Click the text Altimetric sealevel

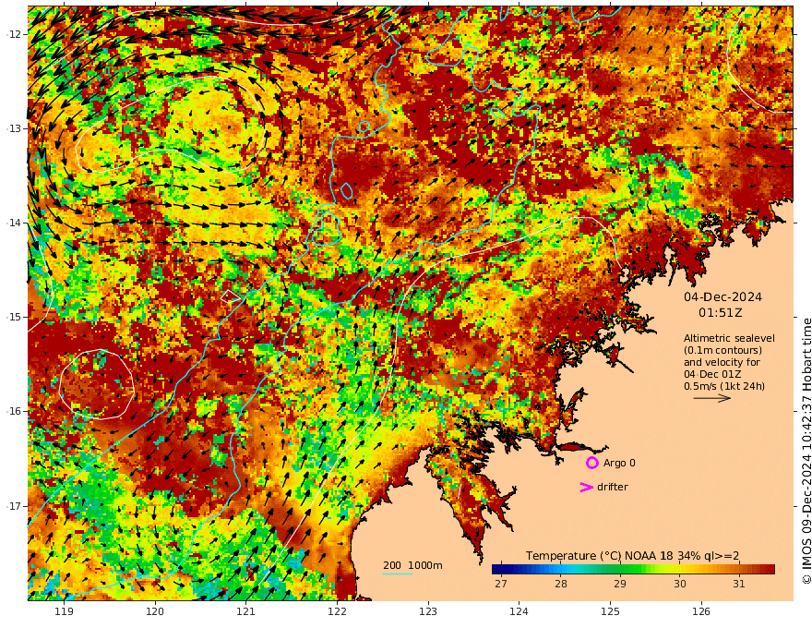click(729, 338)
